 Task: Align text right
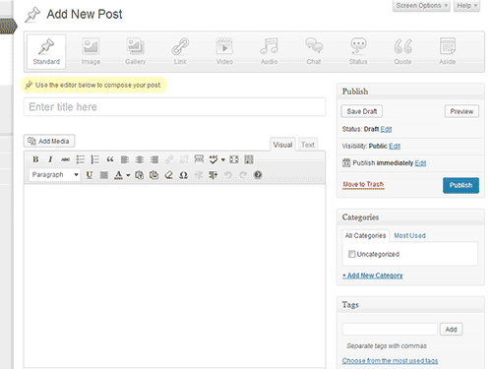coord(154,159)
